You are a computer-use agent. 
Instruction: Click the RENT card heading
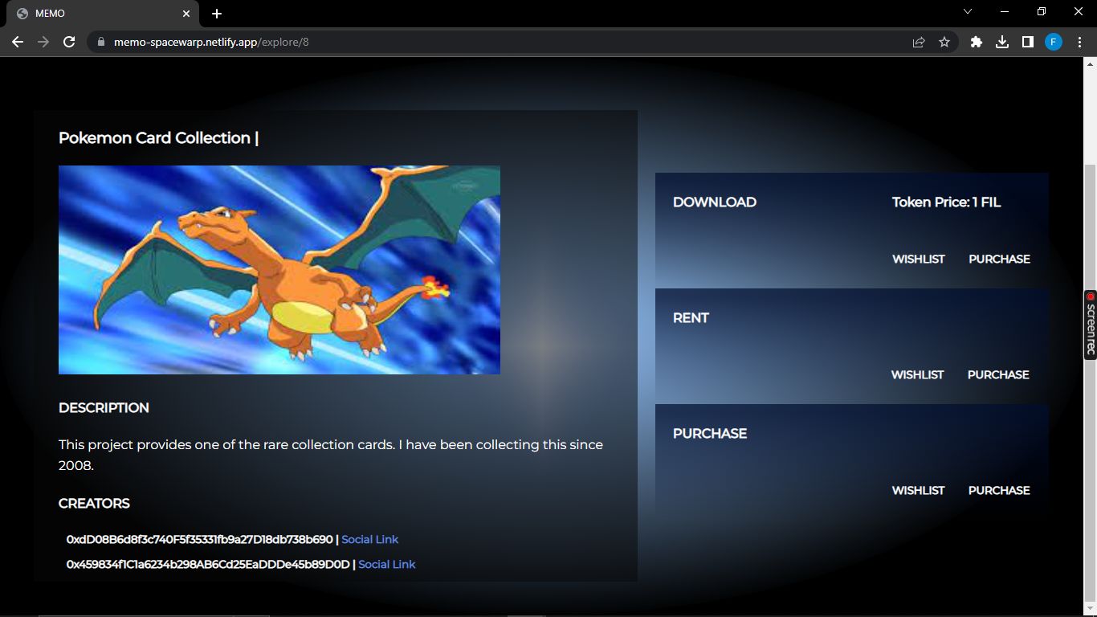(691, 317)
